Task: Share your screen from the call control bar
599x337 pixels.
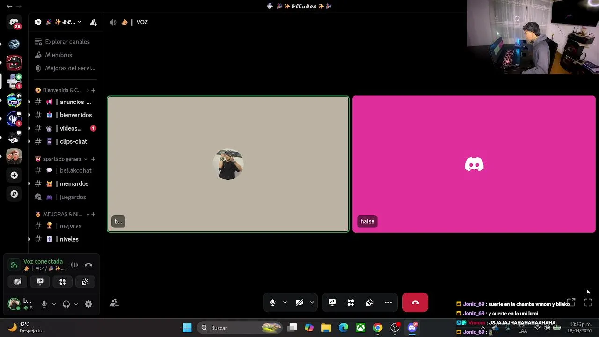Action: [x=332, y=302]
